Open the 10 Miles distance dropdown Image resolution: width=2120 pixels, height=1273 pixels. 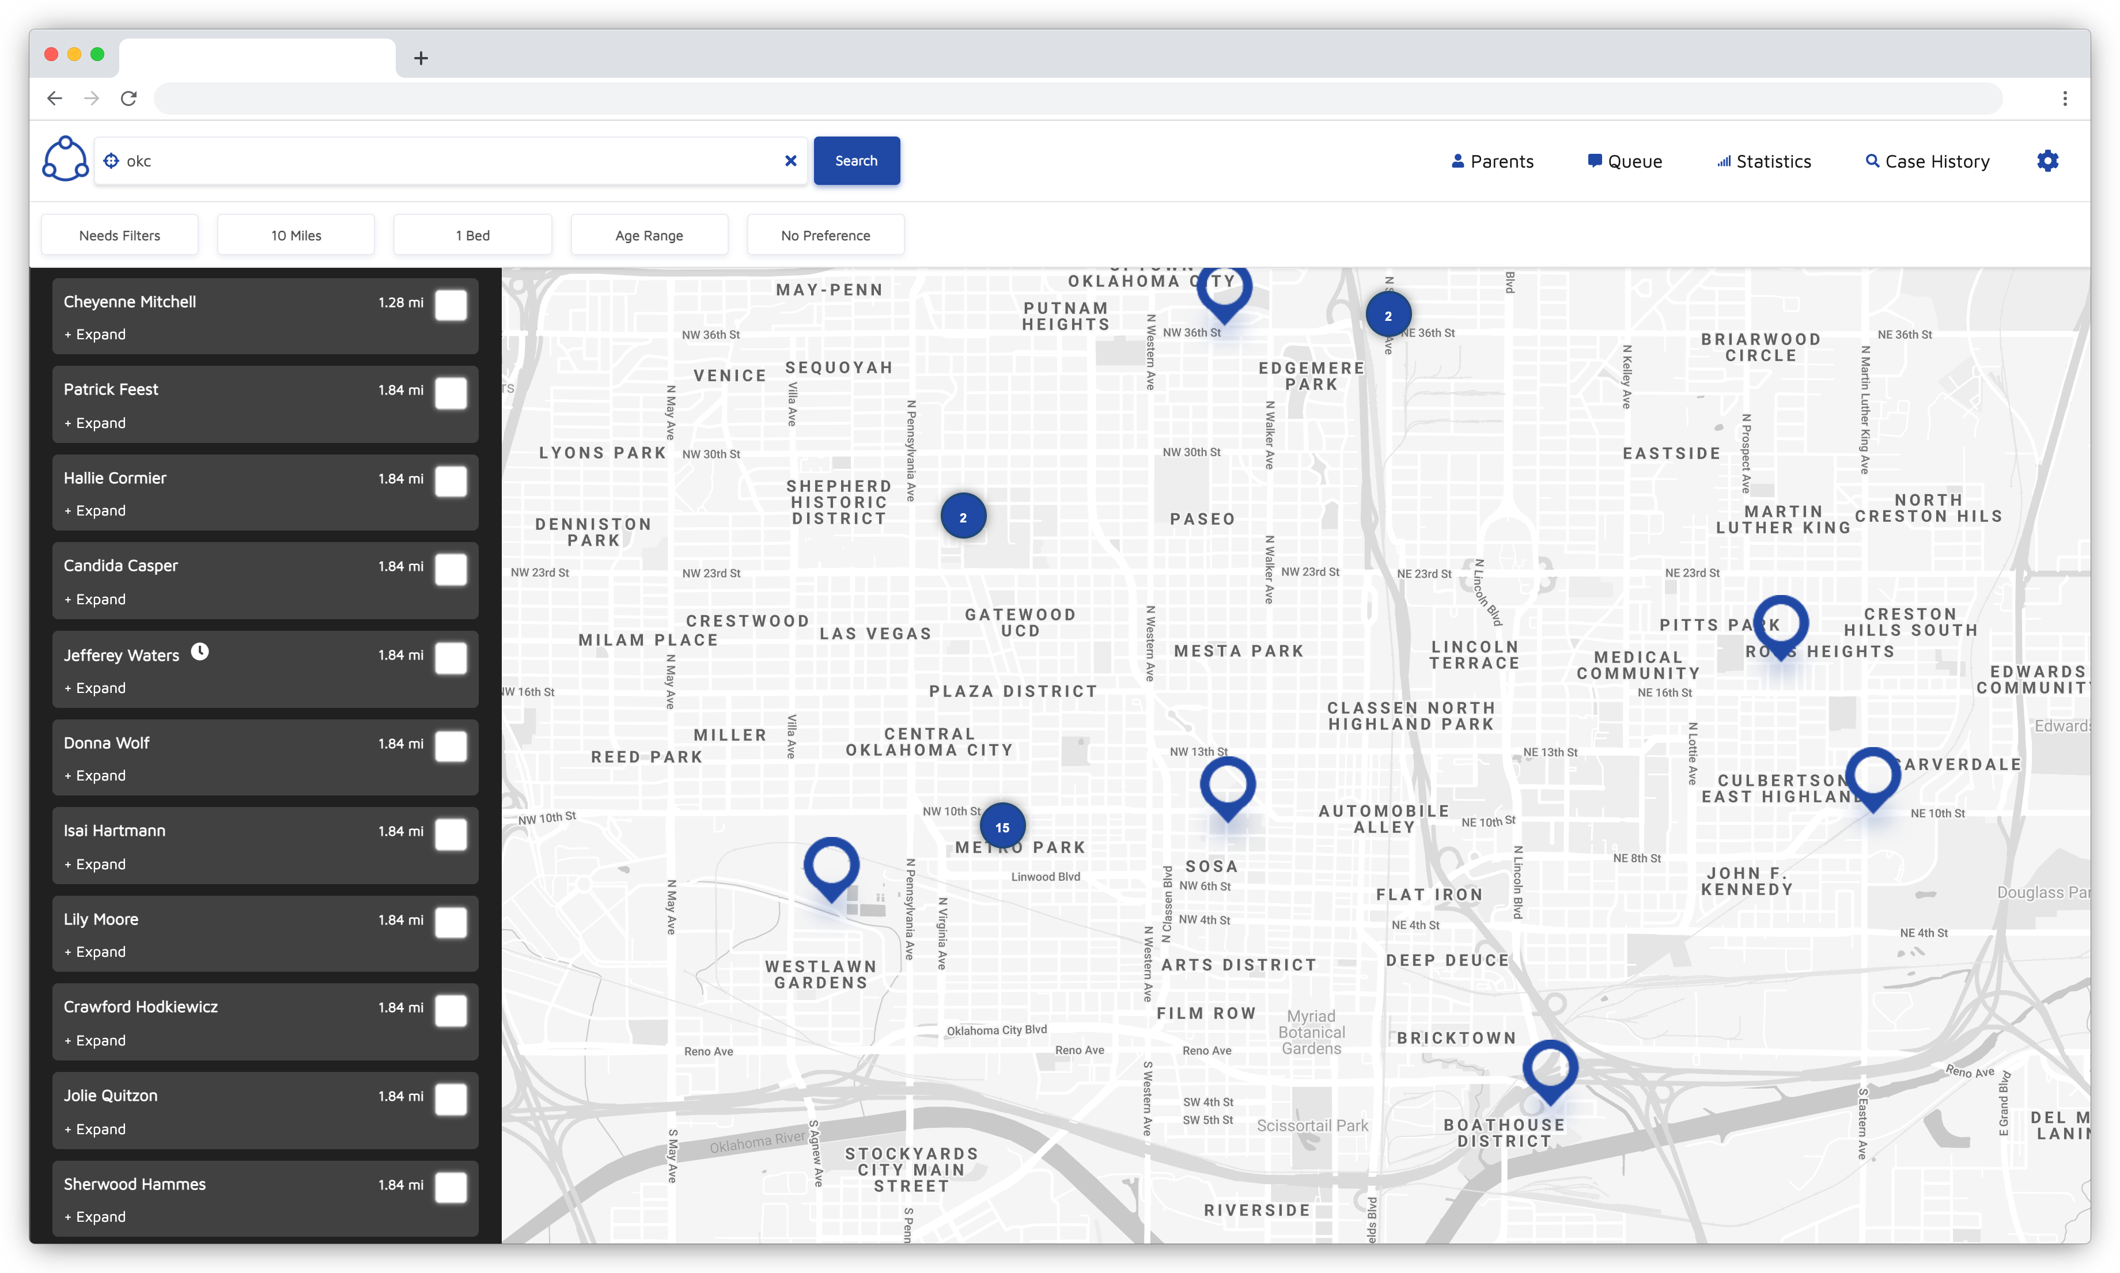pyautogui.click(x=296, y=235)
